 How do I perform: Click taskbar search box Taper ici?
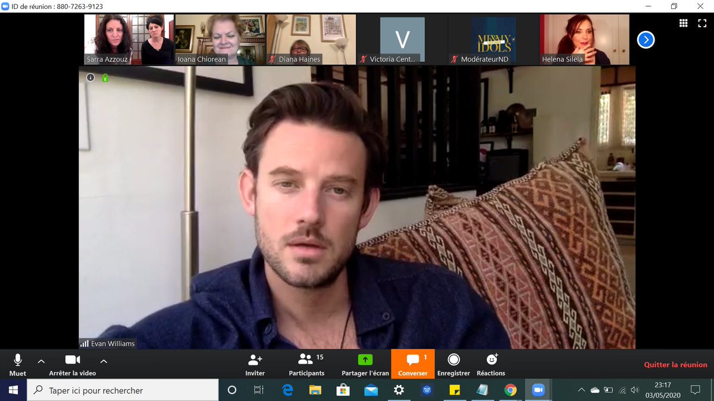pyautogui.click(x=123, y=390)
